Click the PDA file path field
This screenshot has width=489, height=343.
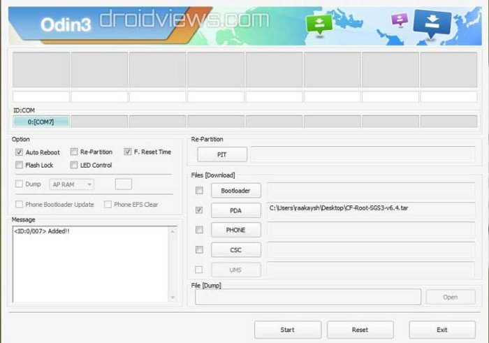[x=371, y=210]
